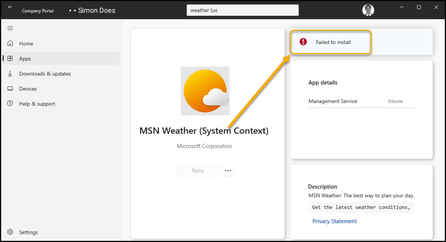Image resolution: width=446 pixels, height=242 pixels.
Task: Click the "Failed to install" status message
Action: pyautogui.click(x=333, y=42)
